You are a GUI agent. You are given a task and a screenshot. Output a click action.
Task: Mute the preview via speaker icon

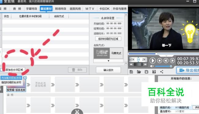click(x=152, y=66)
